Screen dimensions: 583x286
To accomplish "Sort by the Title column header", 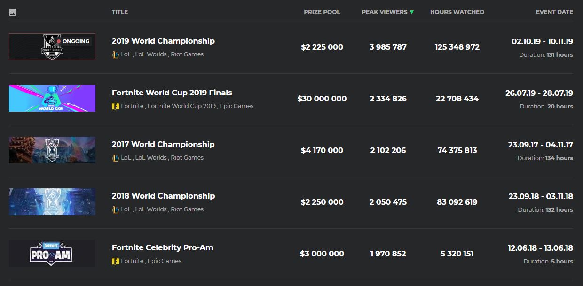I will pyautogui.click(x=120, y=12).
